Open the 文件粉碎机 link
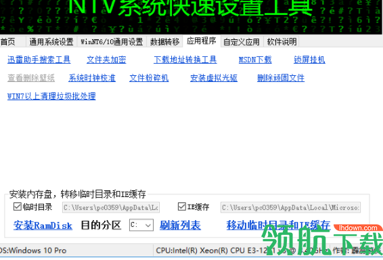Image resolution: width=383 pixels, height=260 pixels. click(149, 78)
